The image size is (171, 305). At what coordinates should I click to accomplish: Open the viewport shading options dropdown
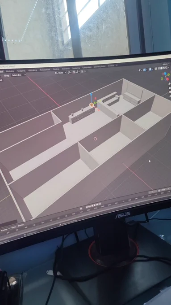pyautogui.click(x=169, y=67)
